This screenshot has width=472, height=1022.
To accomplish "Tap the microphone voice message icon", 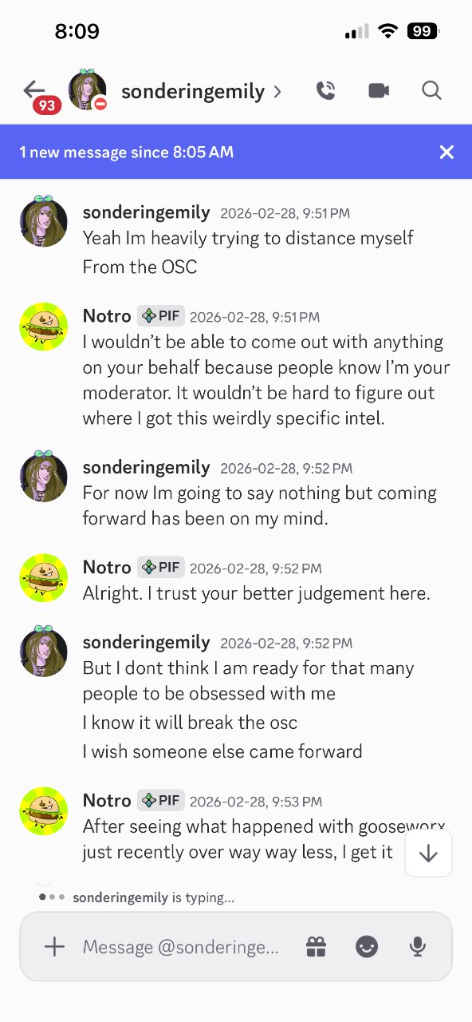I will point(417,947).
